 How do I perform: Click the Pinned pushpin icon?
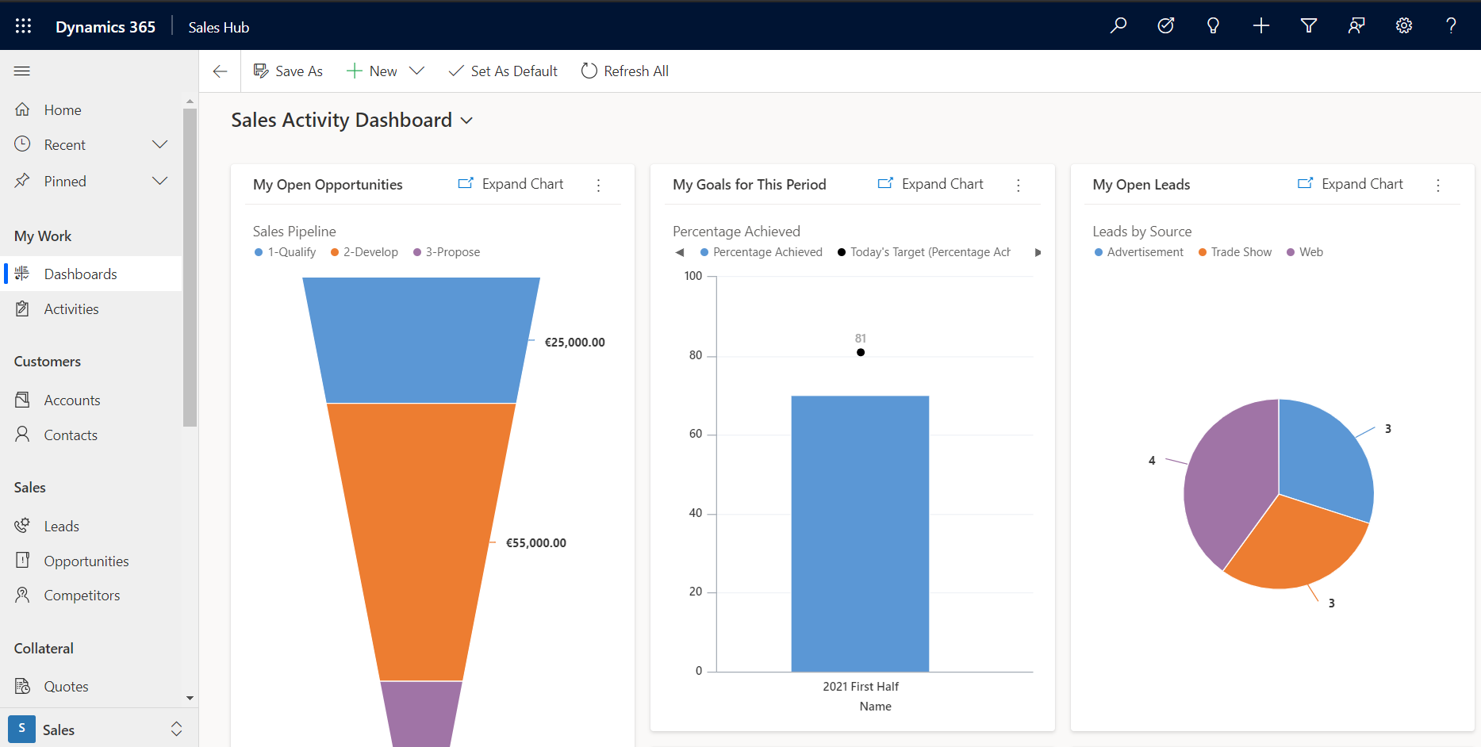click(x=22, y=181)
